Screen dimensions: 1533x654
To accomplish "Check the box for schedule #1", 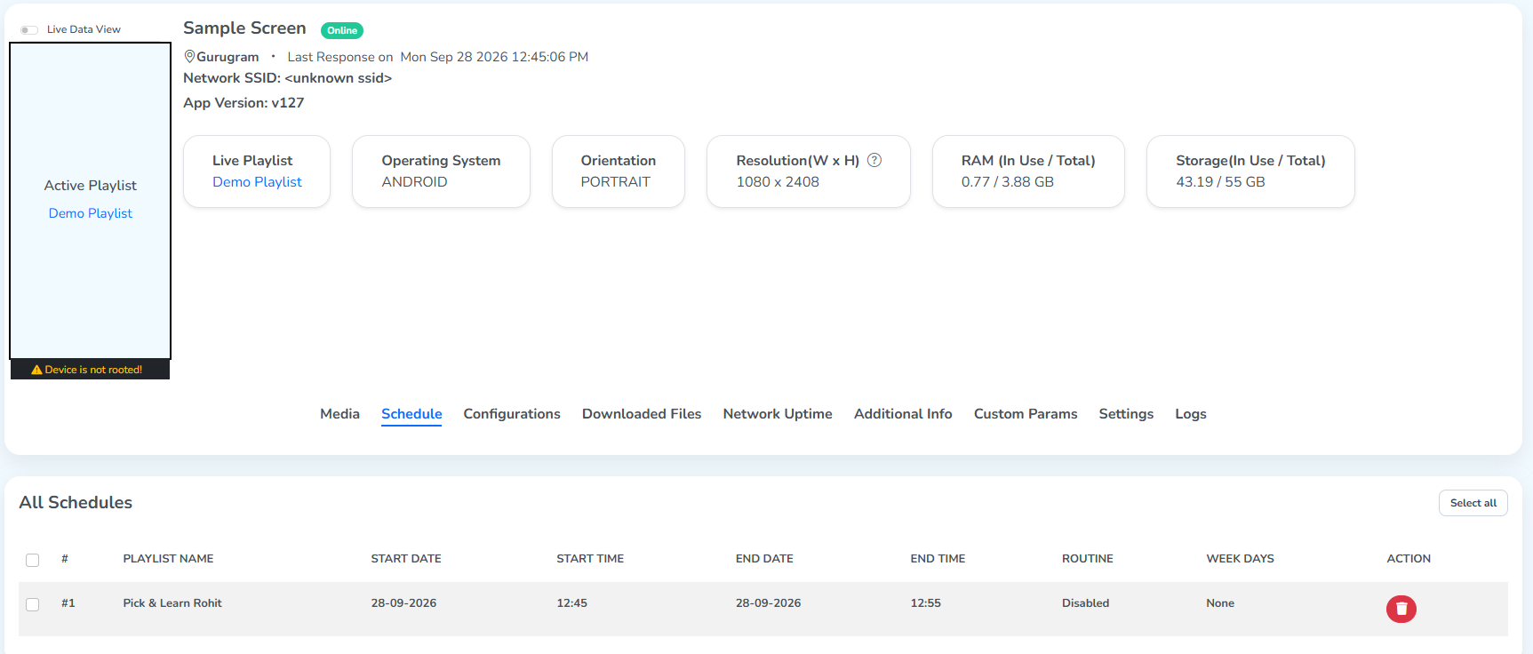I will click(x=33, y=604).
